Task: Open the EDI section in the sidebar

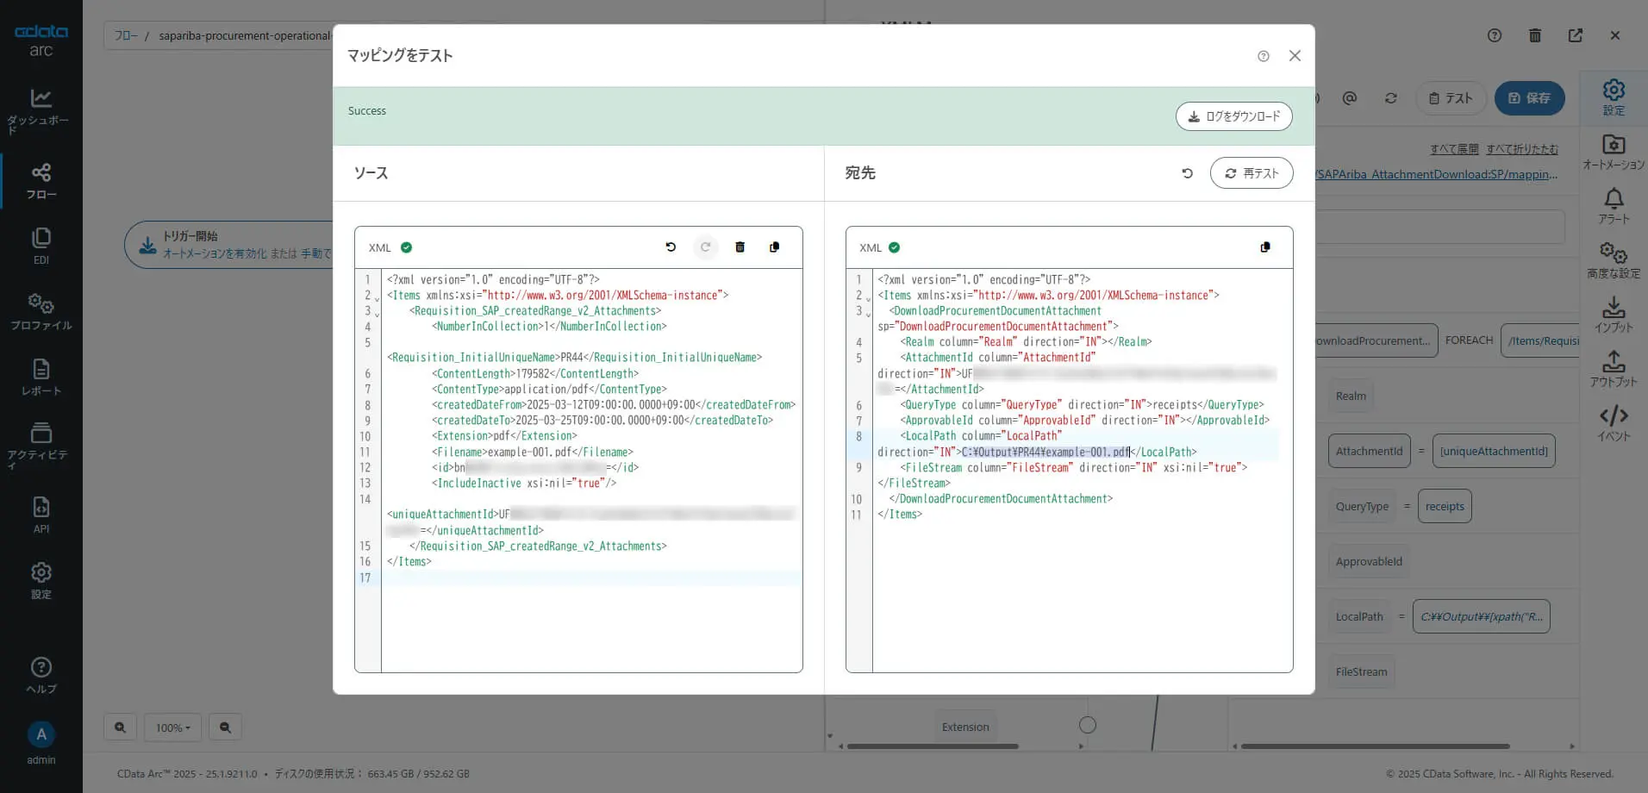Action: tap(41, 246)
